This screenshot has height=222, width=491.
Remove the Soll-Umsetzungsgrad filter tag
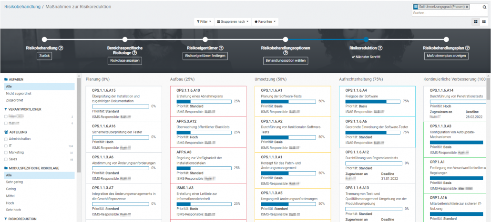coord(467,7)
